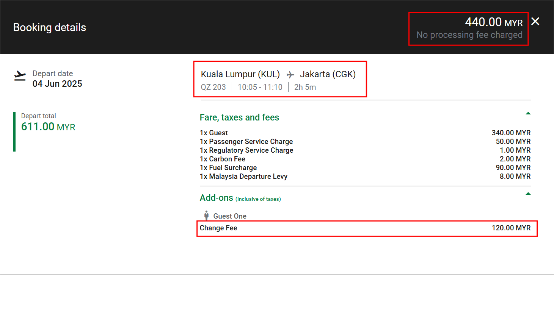Viewport: 554px width, 330px height.
Task: Click the Malaysia Departure Levy line
Action: click(x=243, y=177)
